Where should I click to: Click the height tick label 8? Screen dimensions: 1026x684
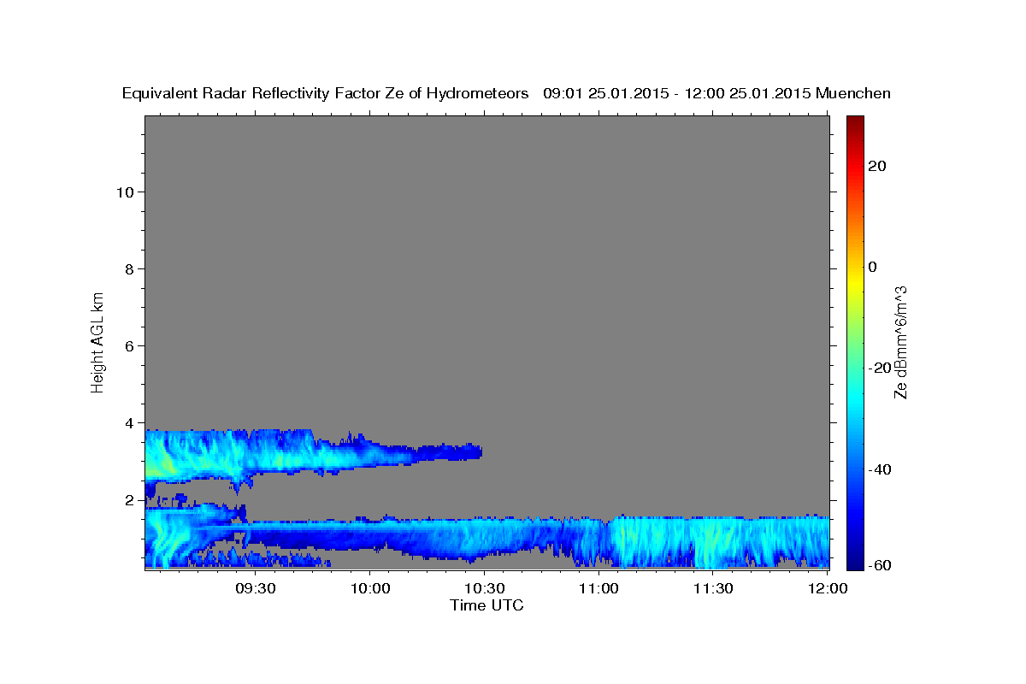[130, 268]
